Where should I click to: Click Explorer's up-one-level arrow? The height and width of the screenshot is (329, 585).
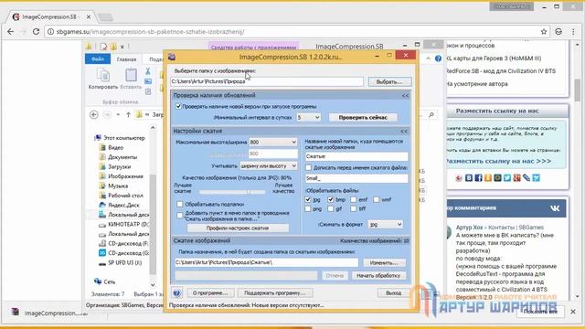tap(128, 114)
